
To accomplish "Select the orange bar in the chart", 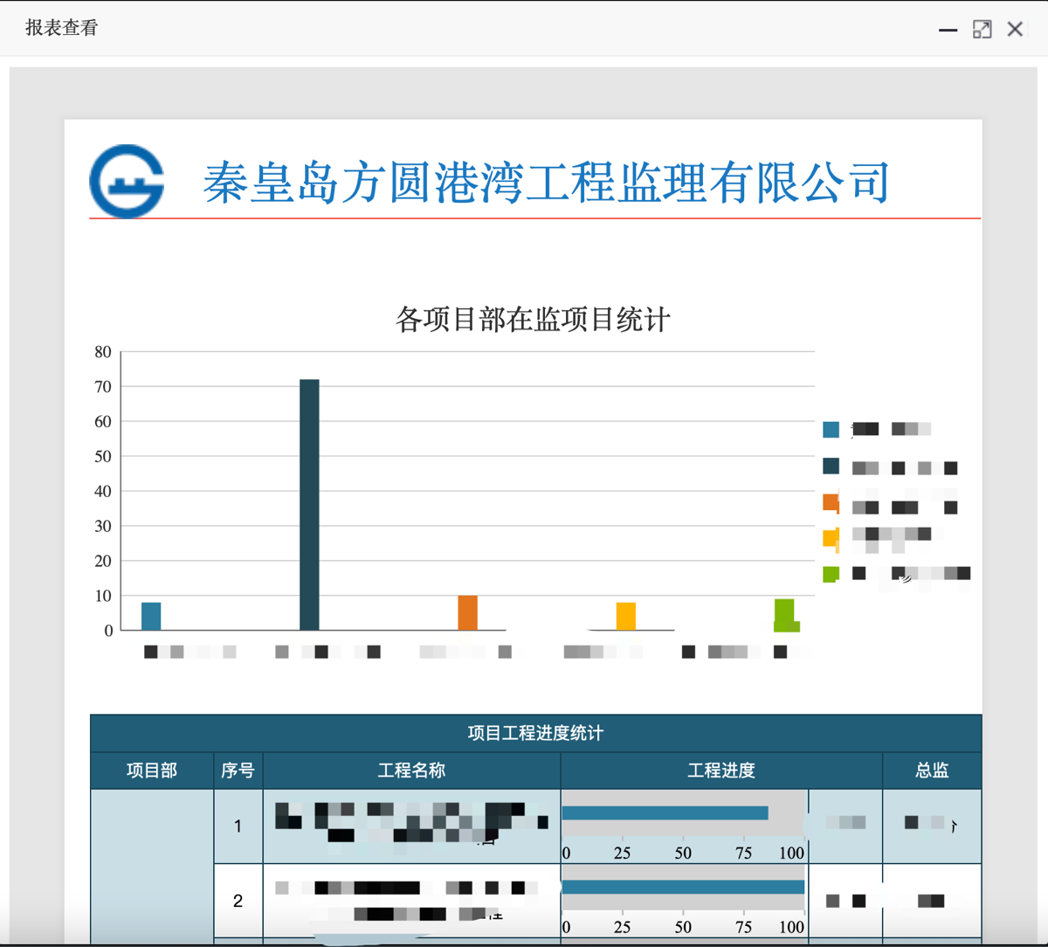I will tap(467, 612).
